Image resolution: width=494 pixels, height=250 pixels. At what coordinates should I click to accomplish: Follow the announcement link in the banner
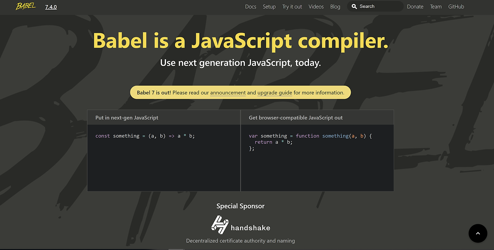[x=228, y=93]
